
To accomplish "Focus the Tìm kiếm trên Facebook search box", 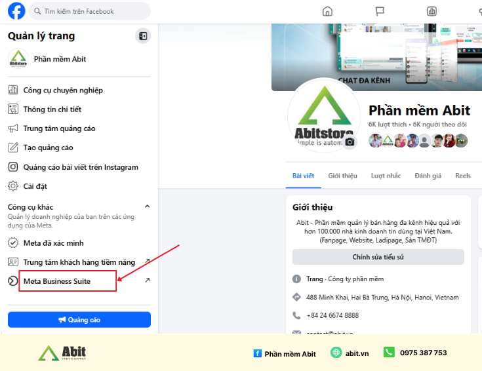I will click(90, 11).
